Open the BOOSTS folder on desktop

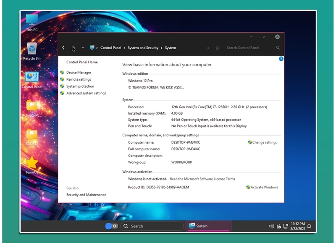pyautogui.click(x=32, y=137)
